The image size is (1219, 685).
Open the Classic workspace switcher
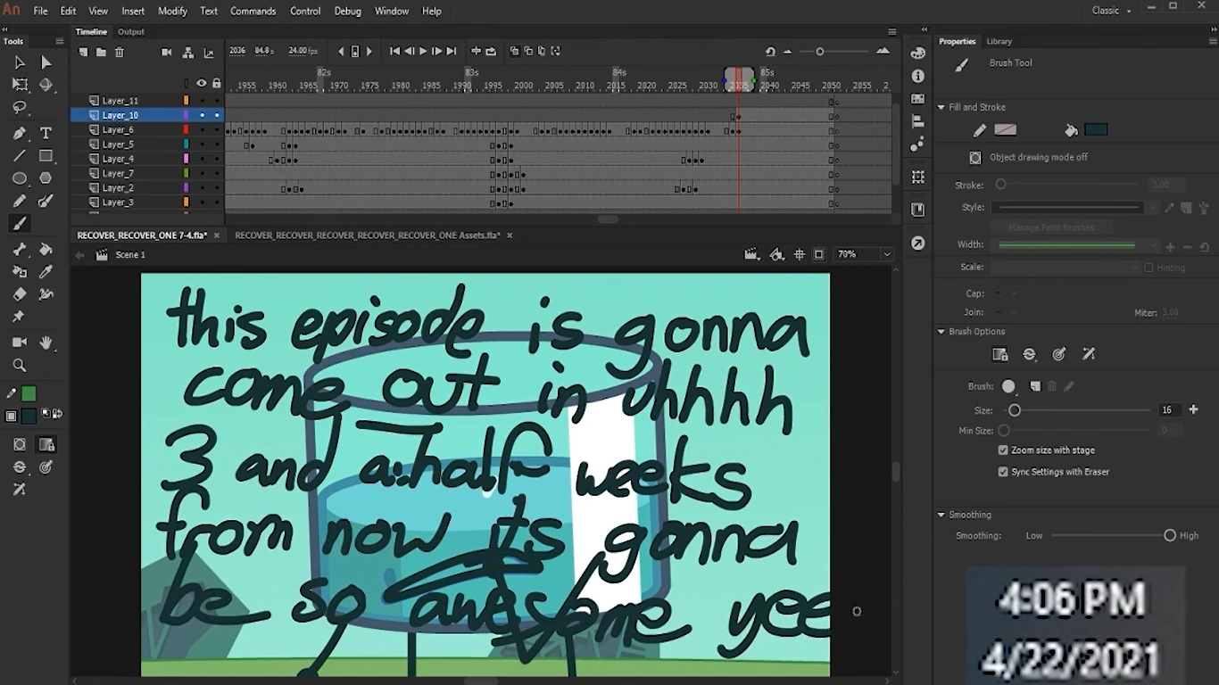[1111, 11]
